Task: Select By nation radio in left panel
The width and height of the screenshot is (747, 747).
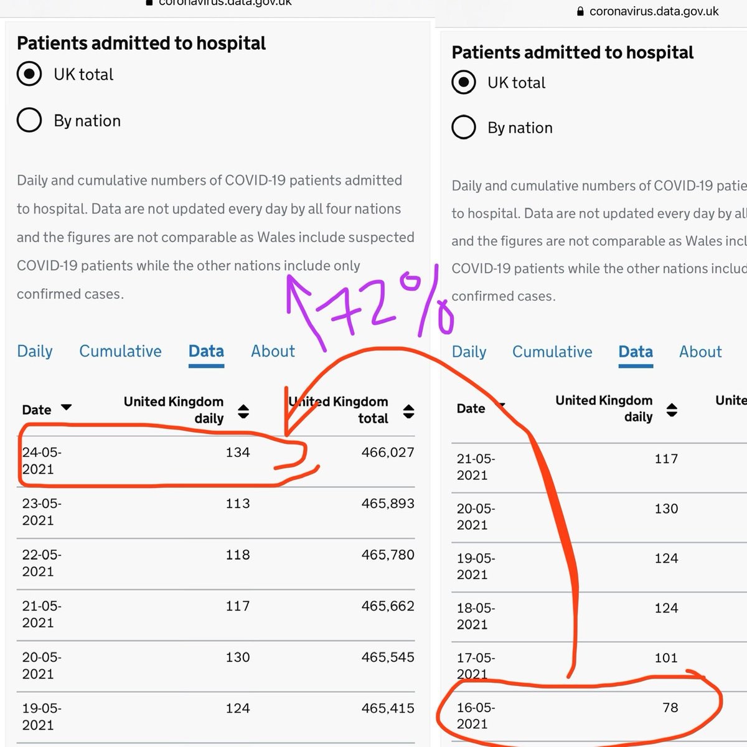Action: [29, 120]
